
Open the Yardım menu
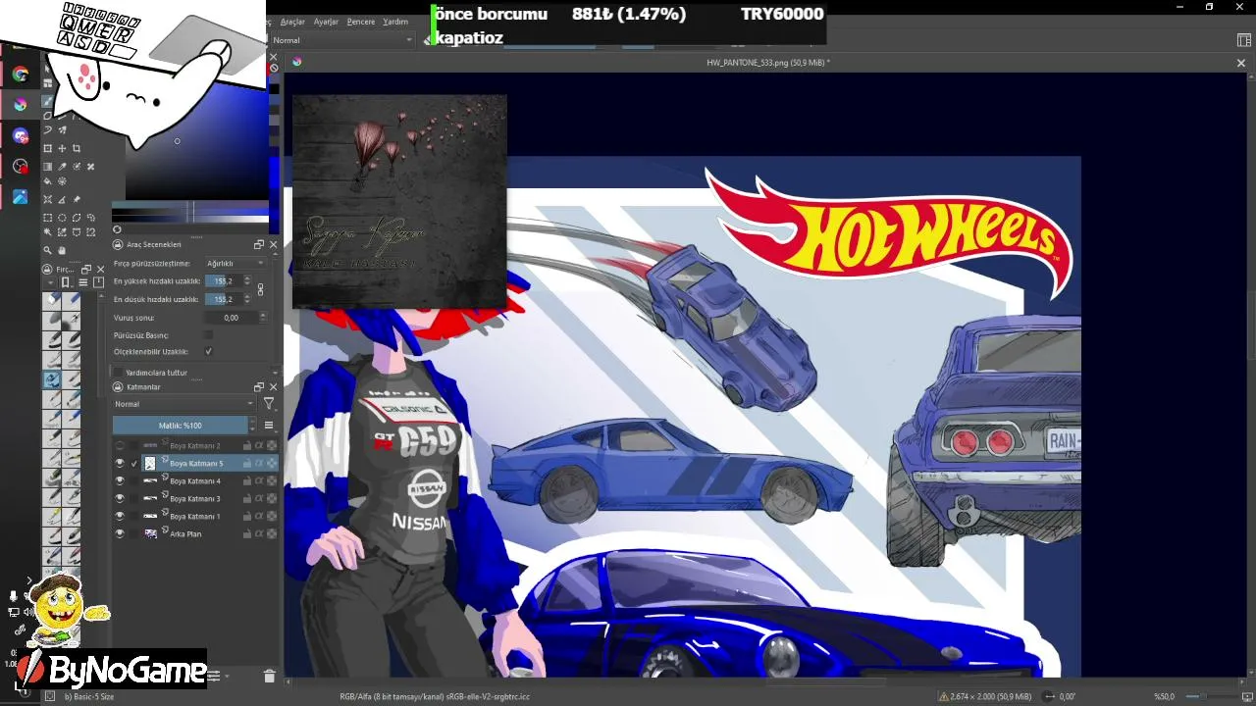(x=395, y=22)
